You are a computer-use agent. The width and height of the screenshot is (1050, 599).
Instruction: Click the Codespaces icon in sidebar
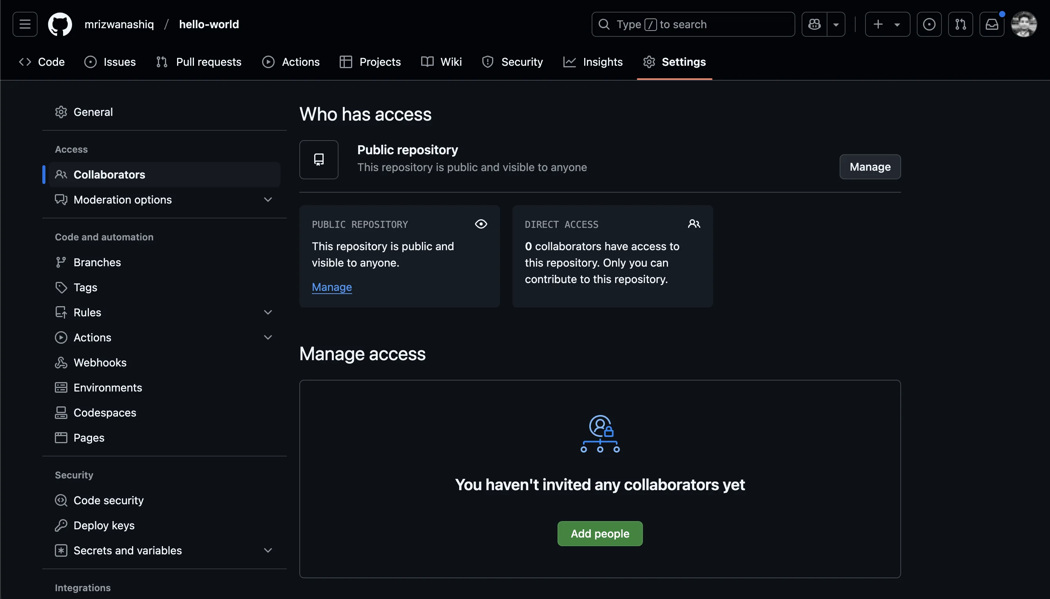click(61, 413)
